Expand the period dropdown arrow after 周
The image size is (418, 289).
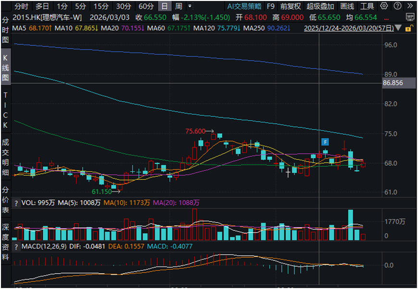tap(190, 6)
